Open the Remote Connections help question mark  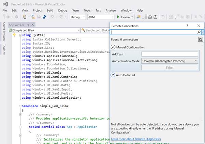pos(187,26)
